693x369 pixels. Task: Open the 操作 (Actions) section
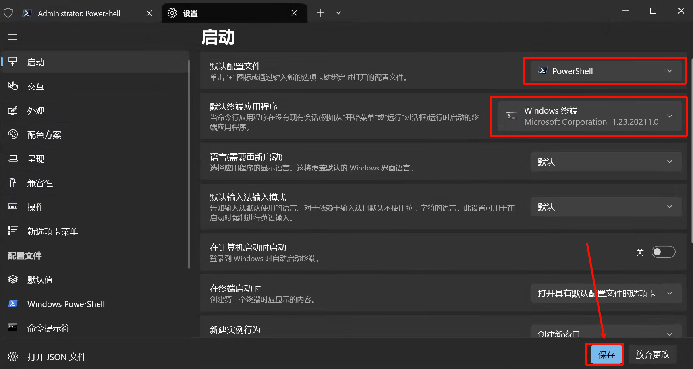click(x=35, y=207)
